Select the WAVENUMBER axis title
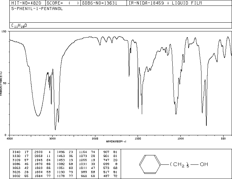The width and height of the screenshot is (232, 179). [116, 141]
